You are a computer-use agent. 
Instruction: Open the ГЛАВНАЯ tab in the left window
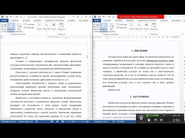click(x=15, y=20)
